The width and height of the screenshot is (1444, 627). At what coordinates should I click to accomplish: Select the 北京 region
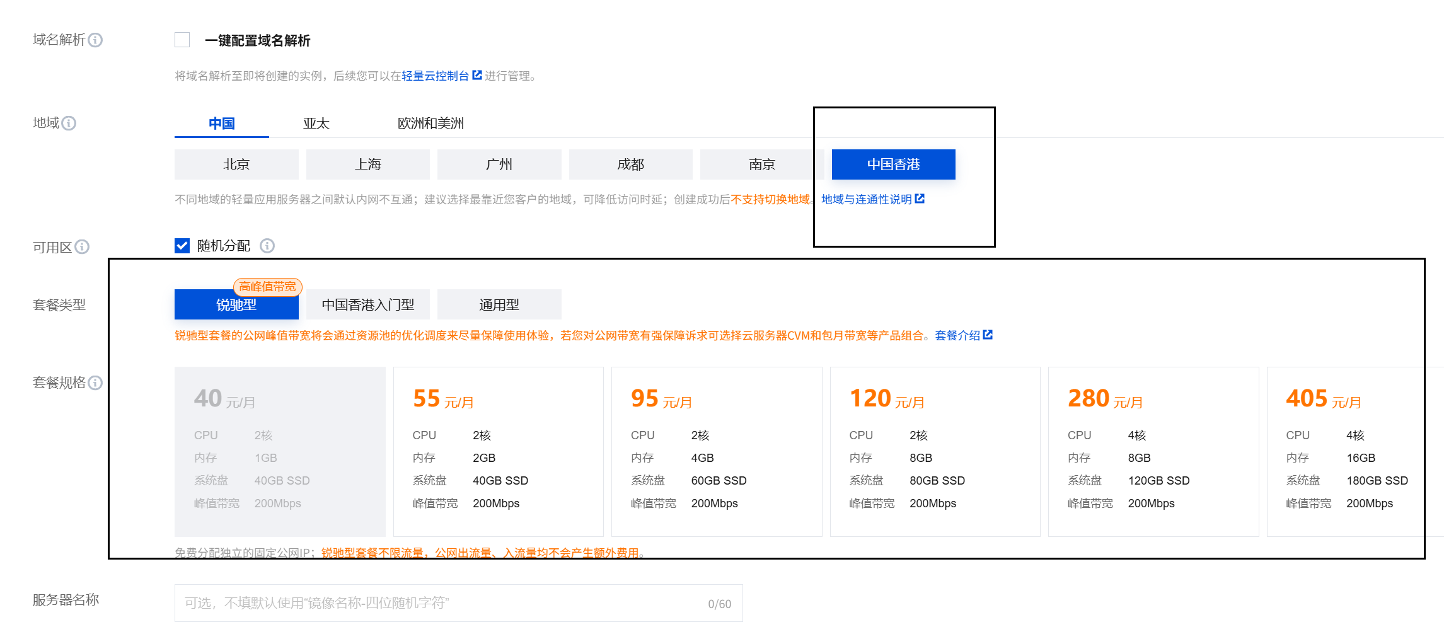236,164
